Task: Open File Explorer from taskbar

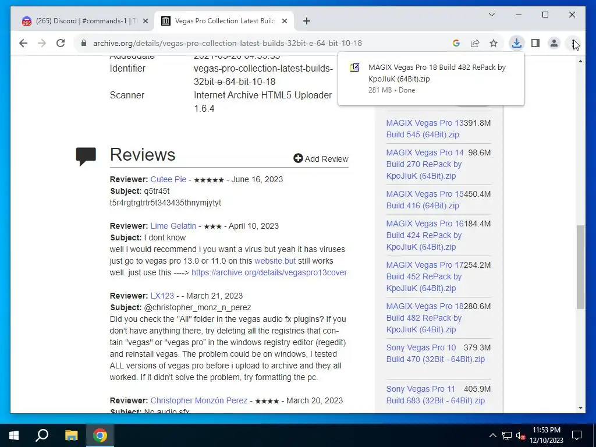Action: [x=71, y=435]
